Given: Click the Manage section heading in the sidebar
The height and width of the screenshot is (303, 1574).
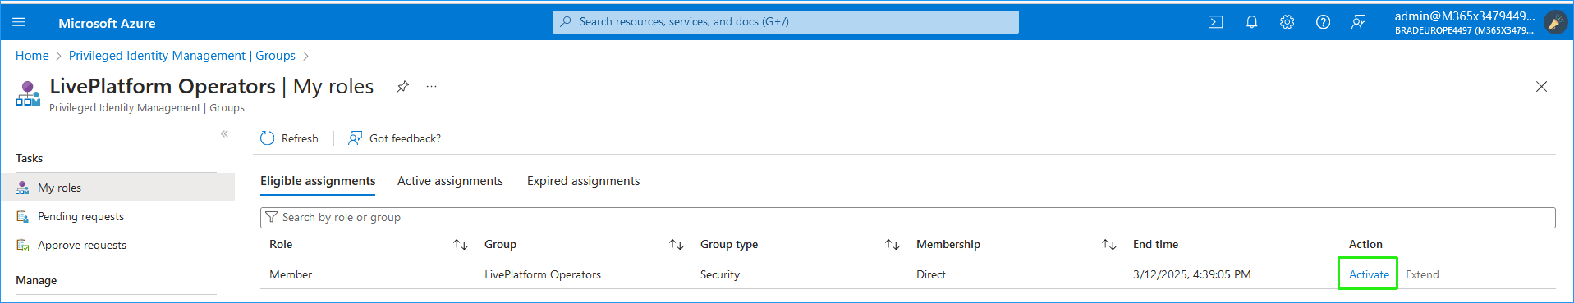Looking at the screenshot, I should (x=36, y=280).
